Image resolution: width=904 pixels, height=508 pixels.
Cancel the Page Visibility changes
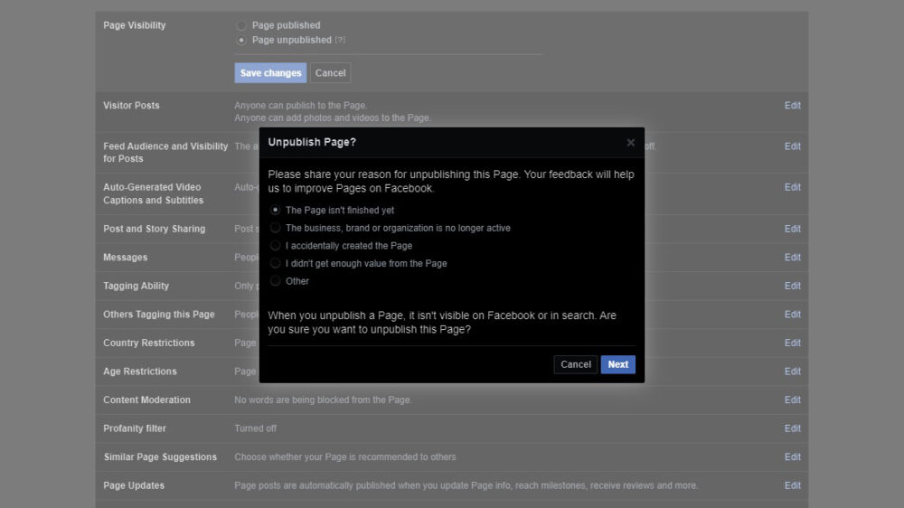click(x=330, y=73)
